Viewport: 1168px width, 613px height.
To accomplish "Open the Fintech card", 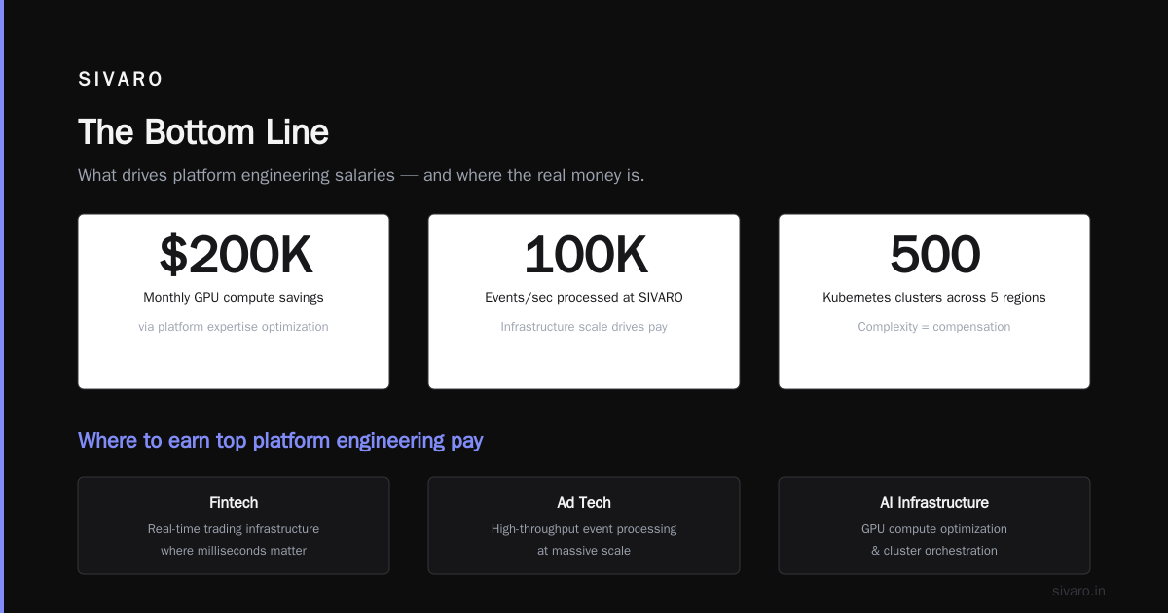I will [x=234, y=525].
